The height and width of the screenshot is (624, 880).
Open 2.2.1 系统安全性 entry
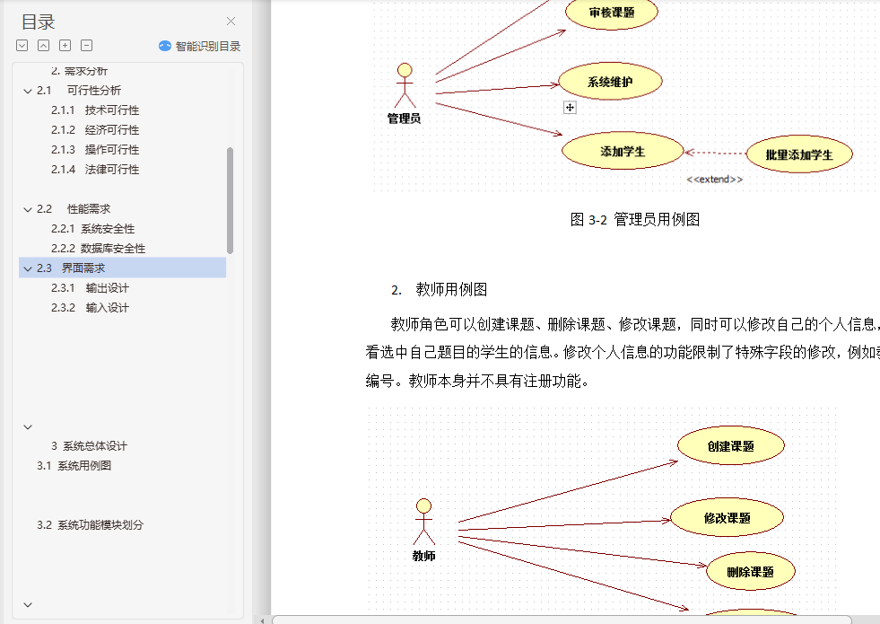(x=92, y=229)
